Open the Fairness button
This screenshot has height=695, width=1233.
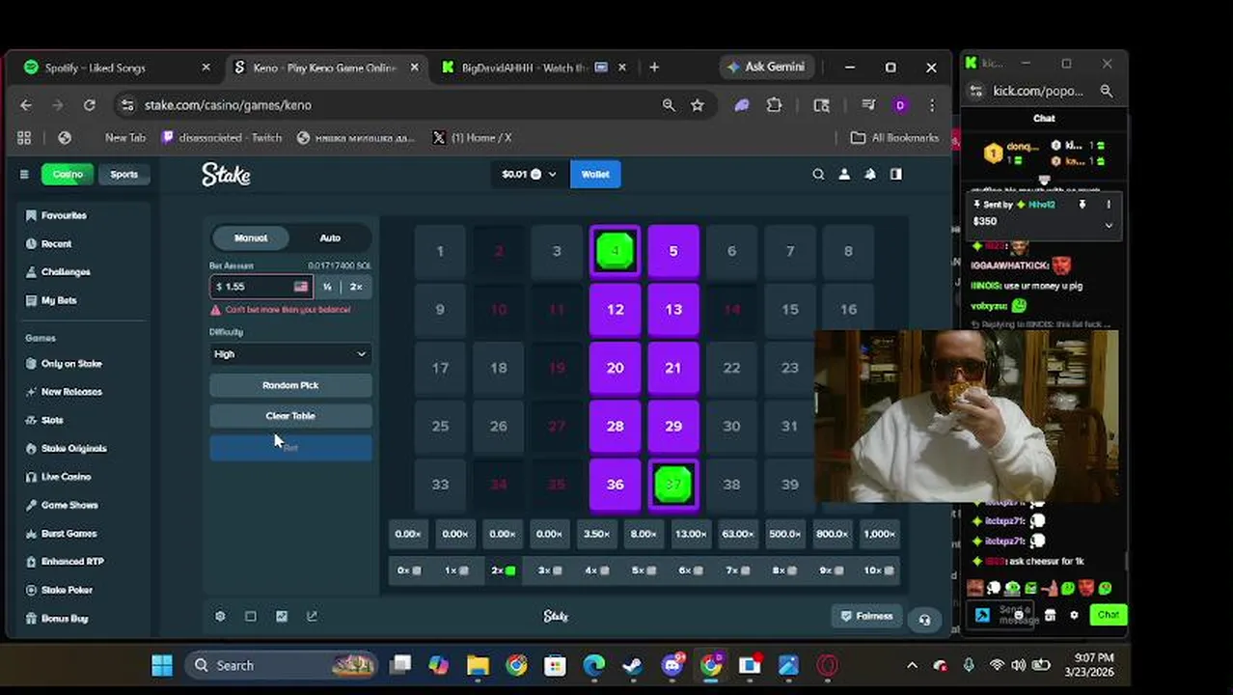[867, 617]
